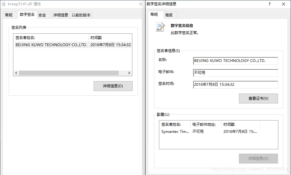Click the 详细信息(D) button under signature list
Viewport: 291px width, 175px height.
pyautogui.click(x=113, y=86)
